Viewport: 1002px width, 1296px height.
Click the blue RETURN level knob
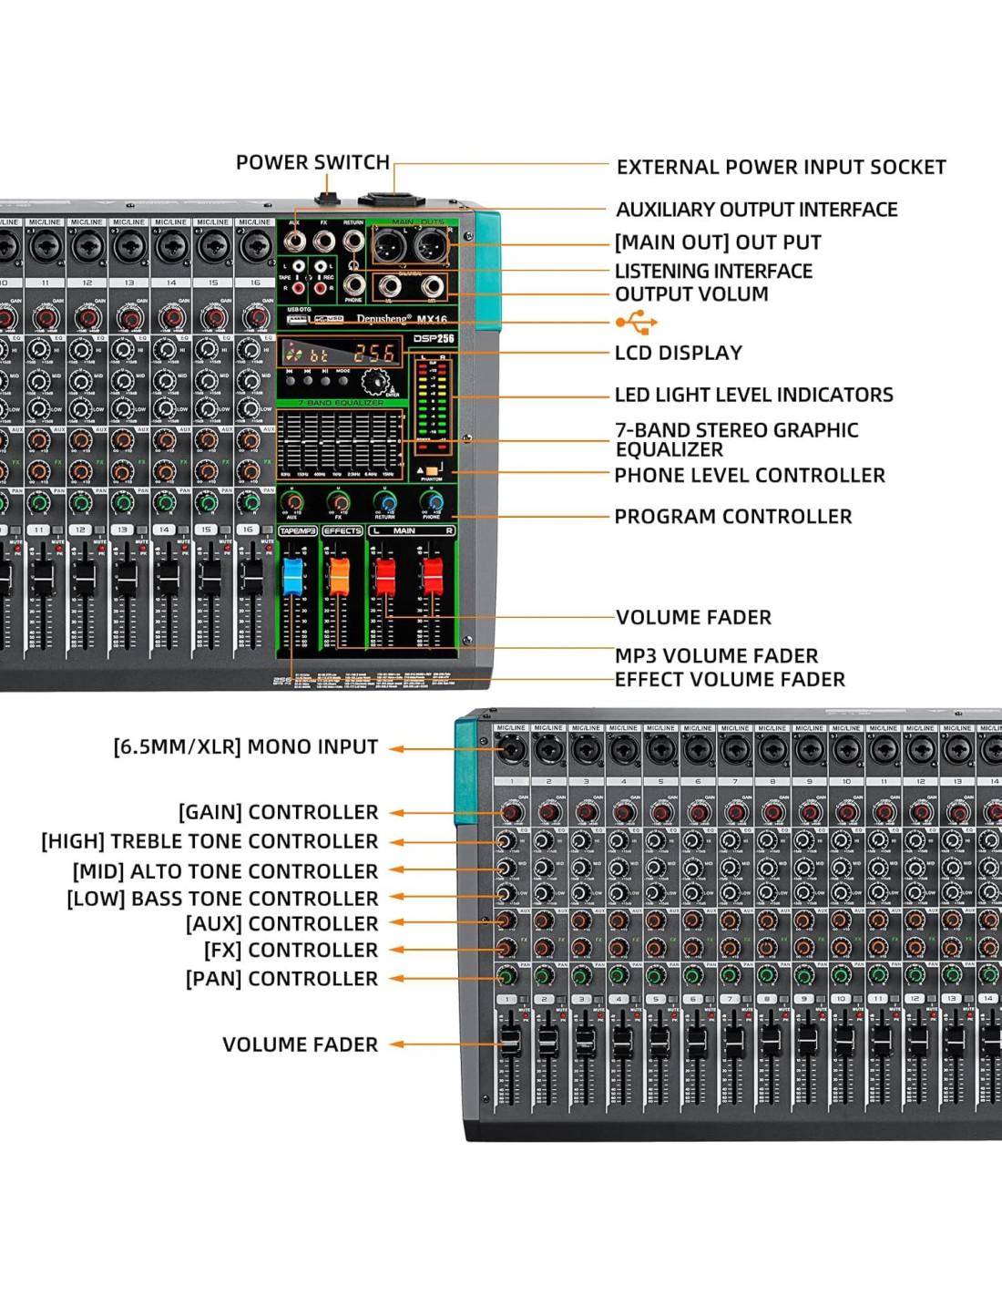click(x=385, y=501)
